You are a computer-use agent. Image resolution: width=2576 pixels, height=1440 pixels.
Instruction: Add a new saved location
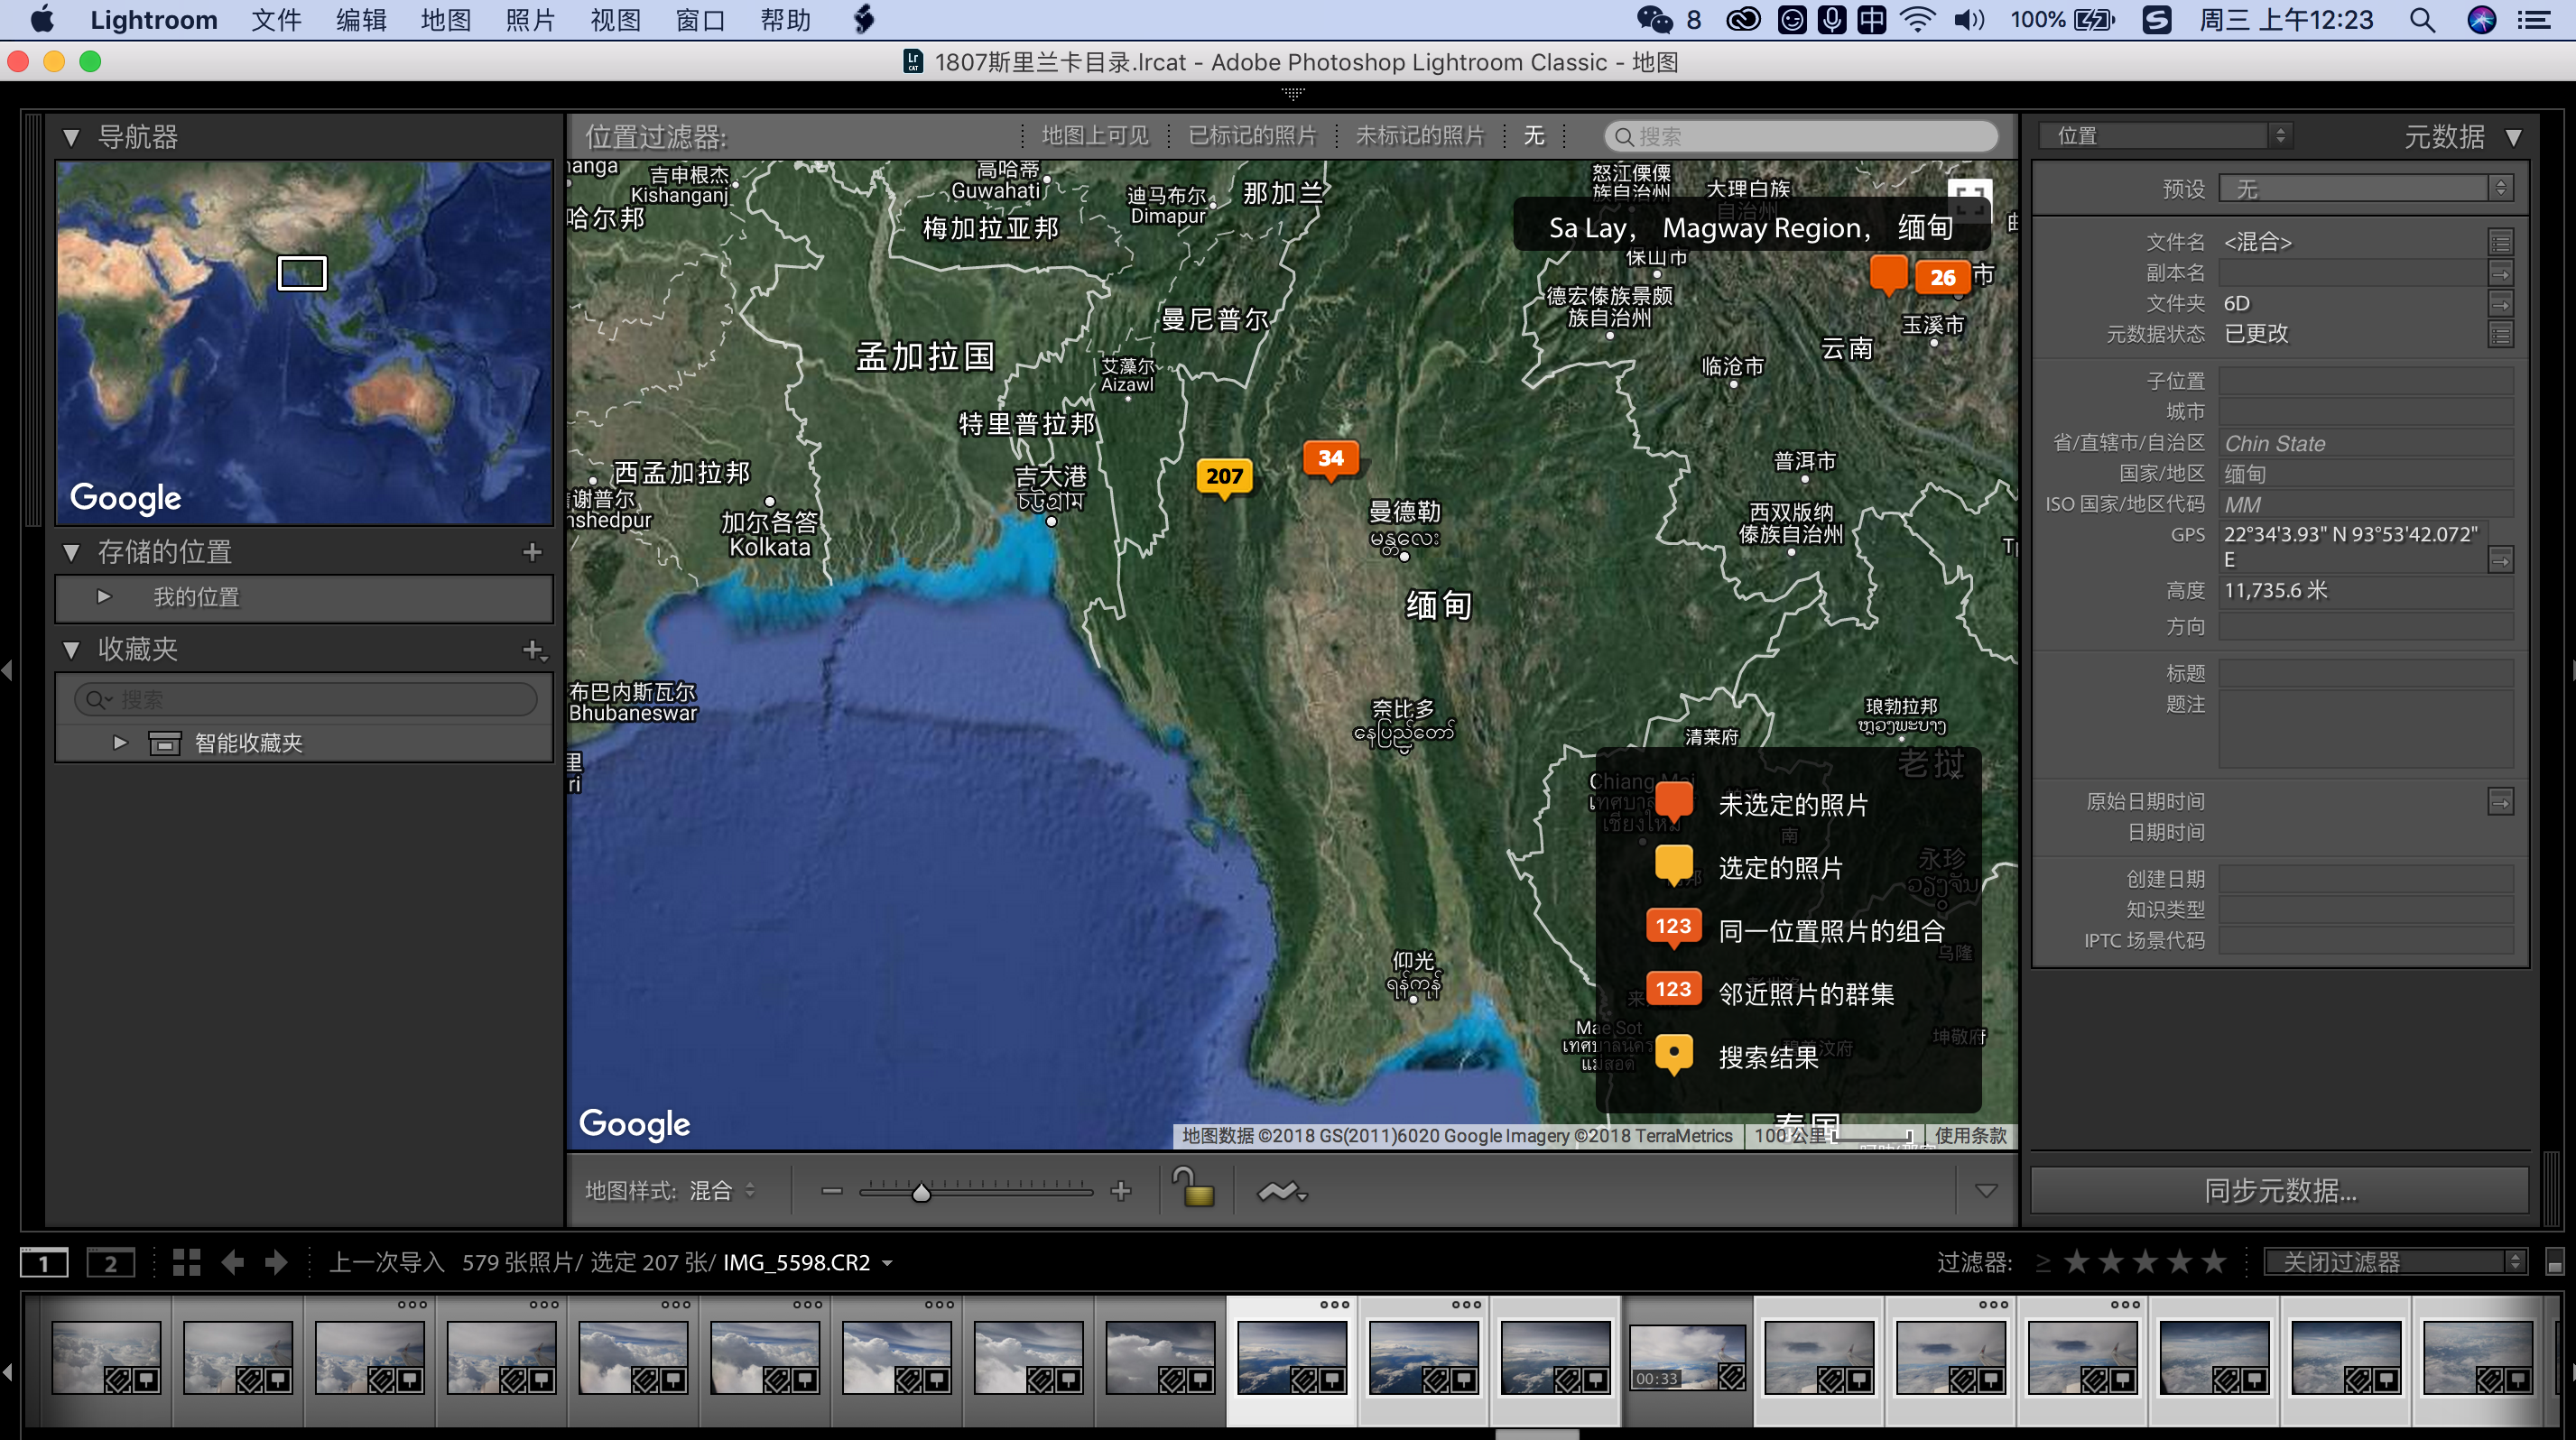tap(532, 551)
